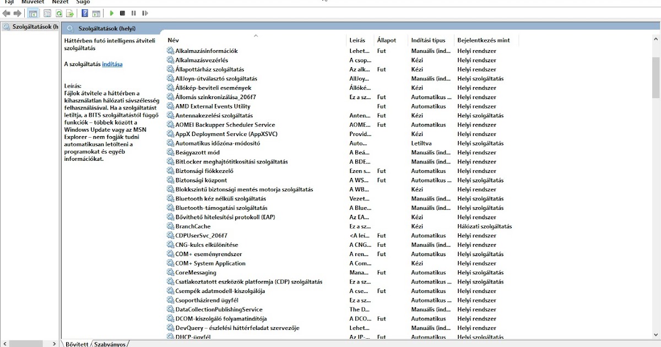Click the vertical scrollbar thumb of the services list
This screenshot has height=347, width=661.
coord(655,77)
